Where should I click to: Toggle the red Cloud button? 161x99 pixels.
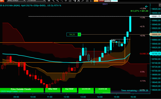point(101,1)
